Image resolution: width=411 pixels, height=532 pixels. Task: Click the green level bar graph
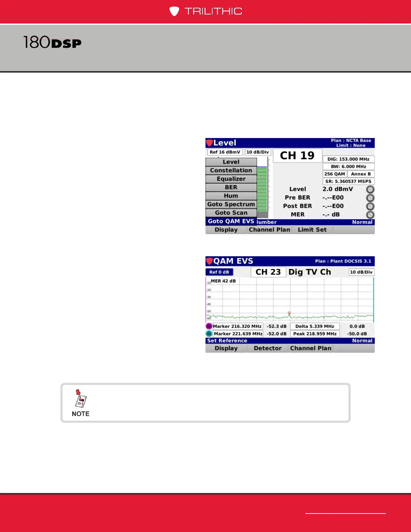262,189
